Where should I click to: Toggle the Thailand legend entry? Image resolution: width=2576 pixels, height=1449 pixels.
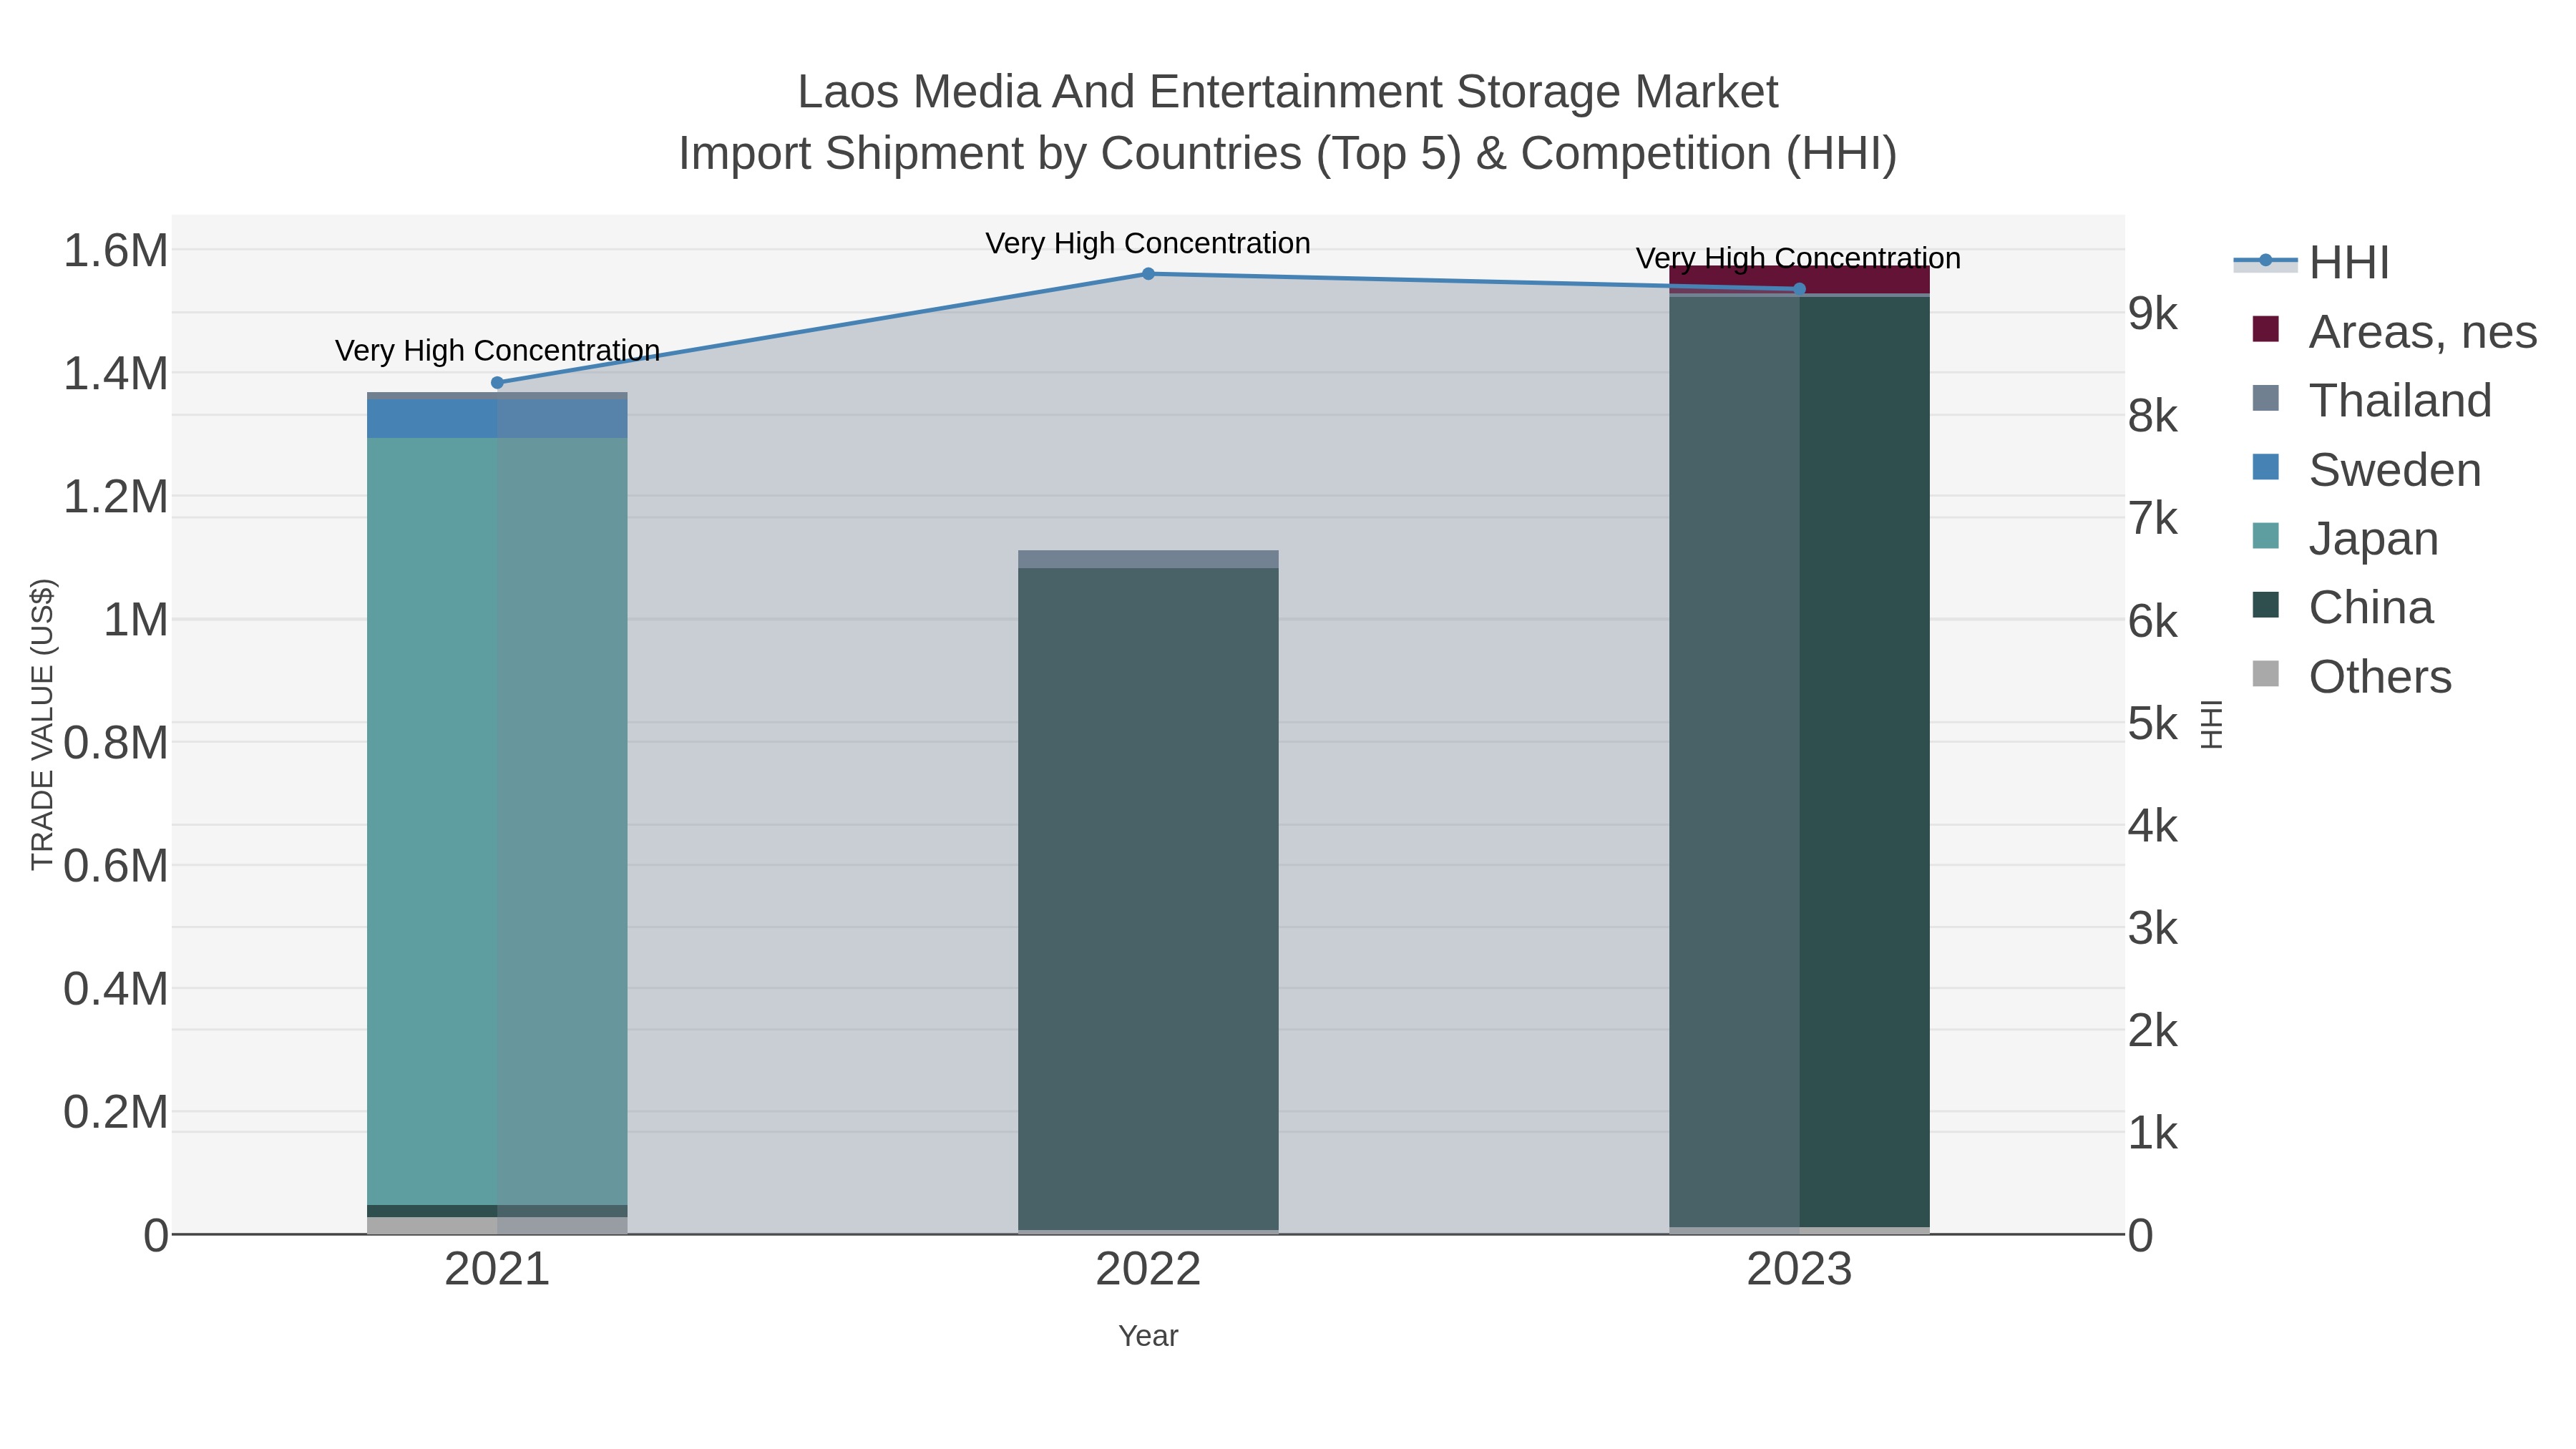tap(2371, 401)
